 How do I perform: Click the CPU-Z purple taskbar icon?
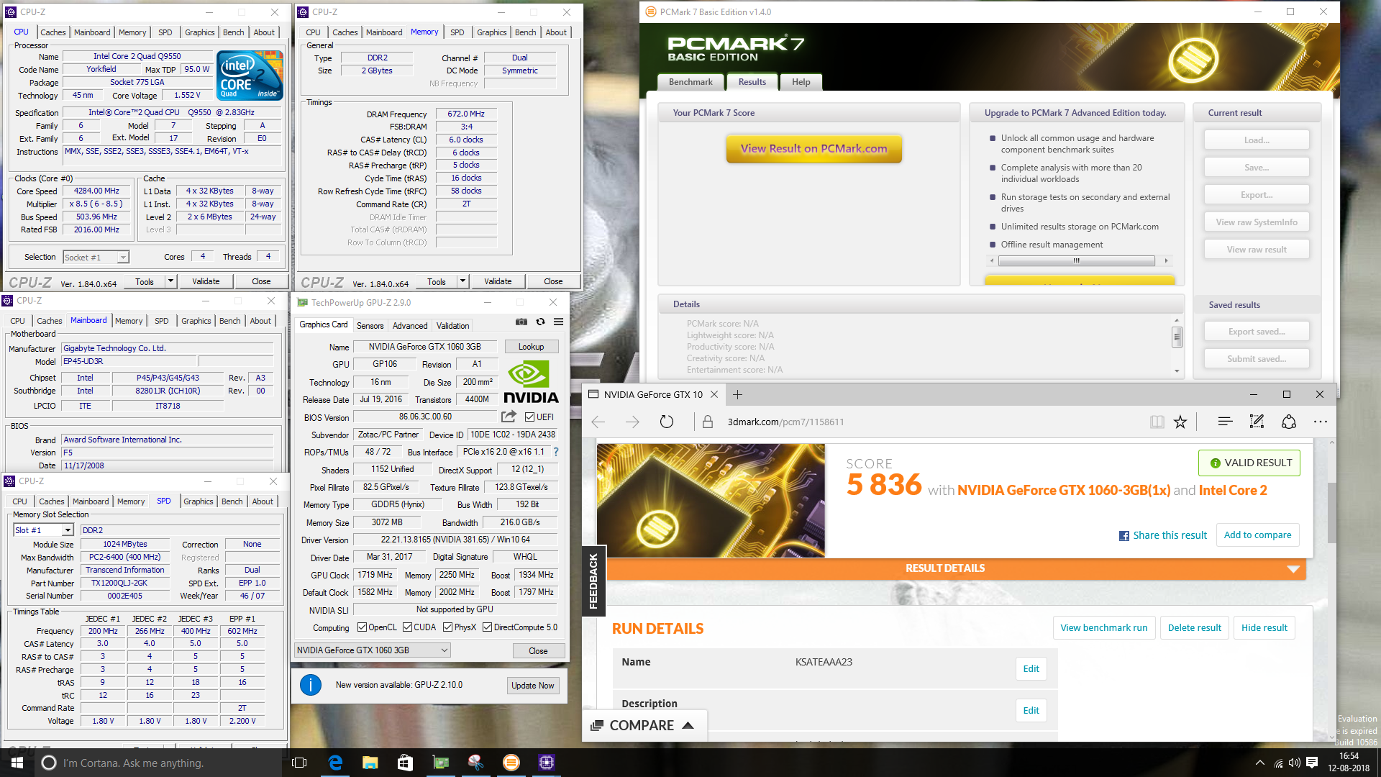point(547,763)
